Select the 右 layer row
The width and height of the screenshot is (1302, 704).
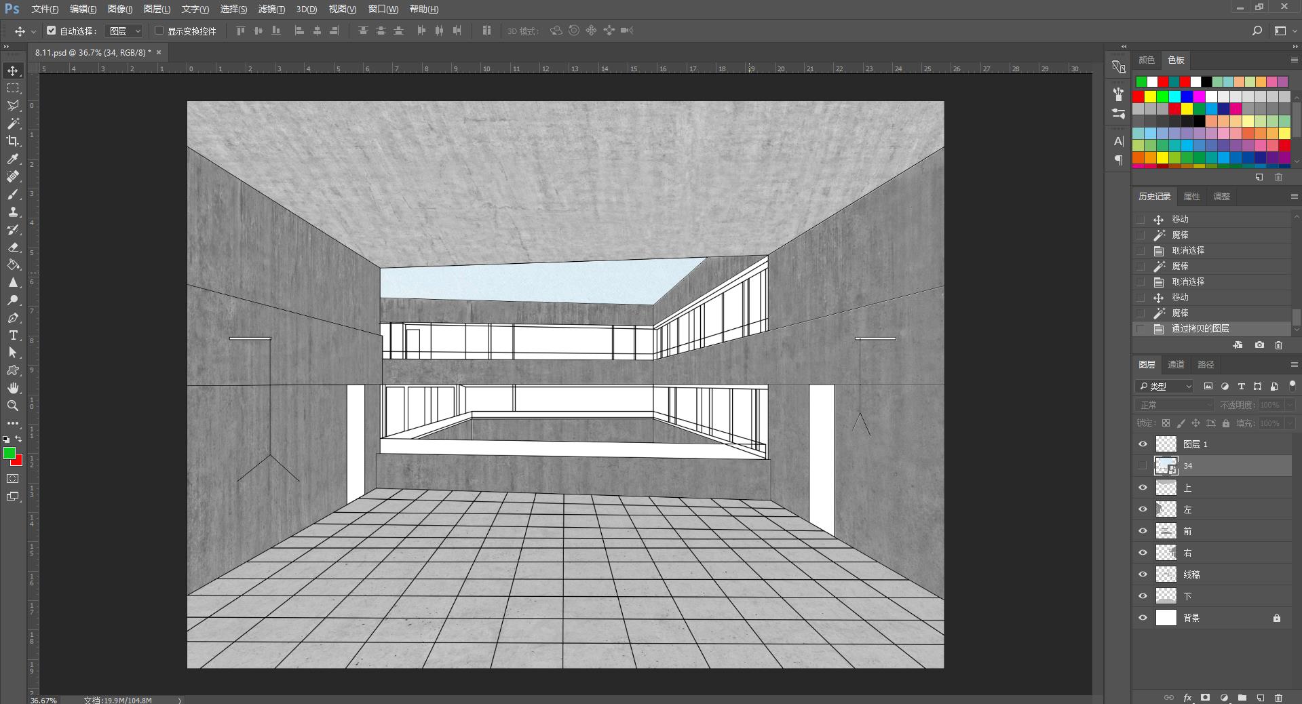click(x=1212, y=553)
